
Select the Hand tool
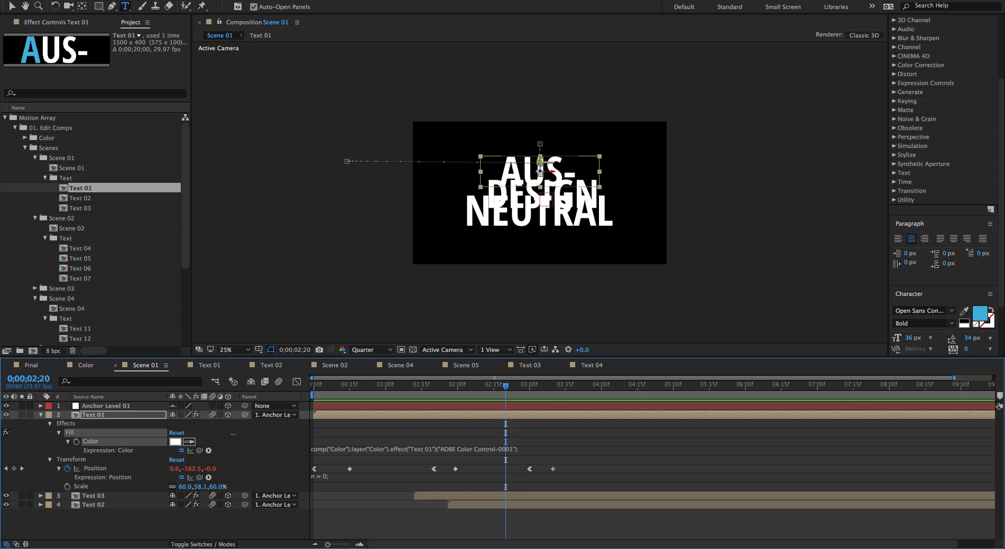(x=25, y=6)
